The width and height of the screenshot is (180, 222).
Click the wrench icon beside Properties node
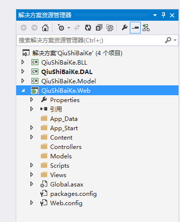(44, 100)
